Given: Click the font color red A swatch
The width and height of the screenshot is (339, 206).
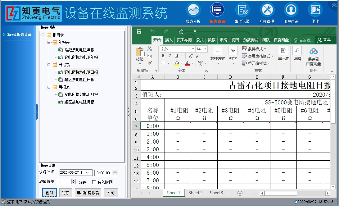Looking at the screenshot, I should point(187,63).
